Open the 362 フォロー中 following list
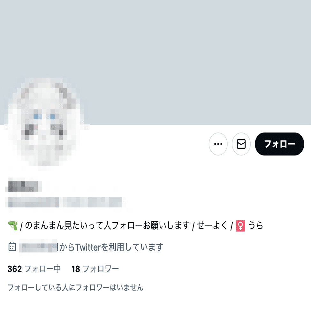Viewport: 311px width, 311px height. click(x=34, y=269)
